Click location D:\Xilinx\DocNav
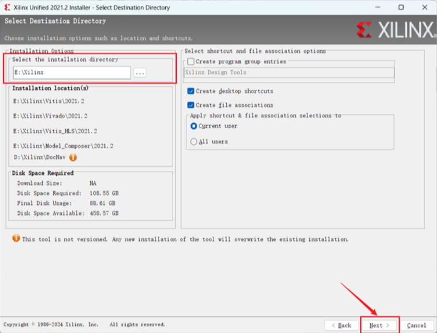 [40, 157]
